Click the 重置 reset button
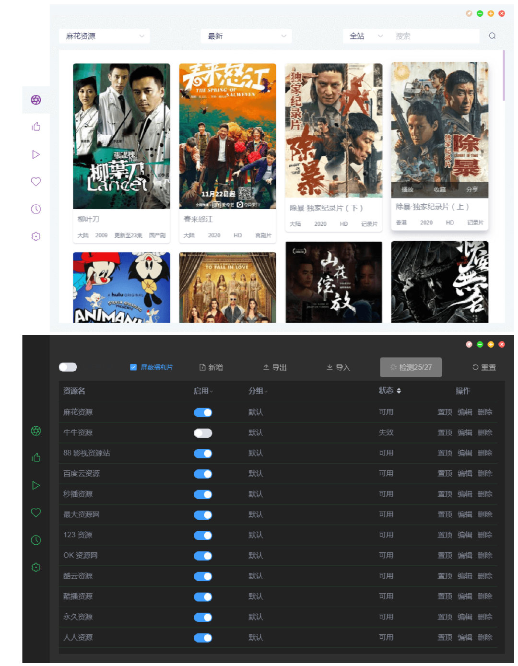The image size is (518, 666). 484,367
